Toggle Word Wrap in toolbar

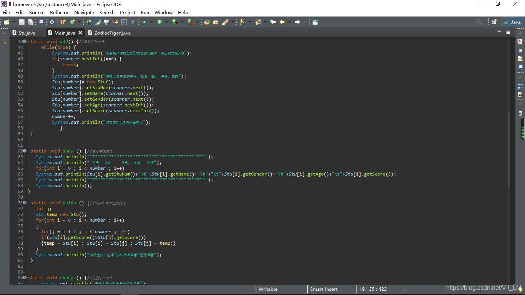click(x=115, y=22)
